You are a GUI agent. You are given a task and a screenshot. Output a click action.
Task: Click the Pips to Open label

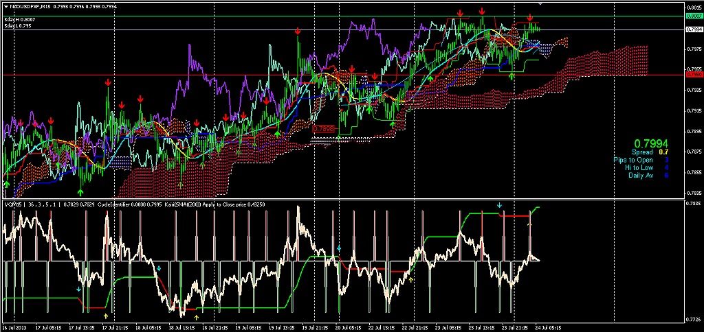point(633,160)
